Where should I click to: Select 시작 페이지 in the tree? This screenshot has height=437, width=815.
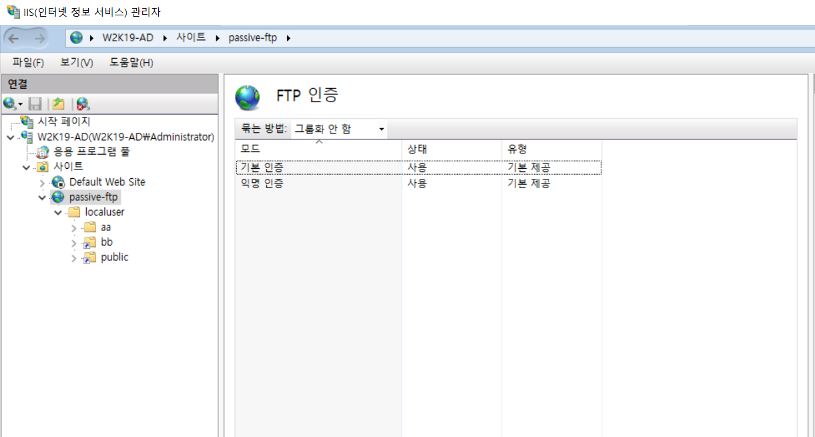point(63,121)
